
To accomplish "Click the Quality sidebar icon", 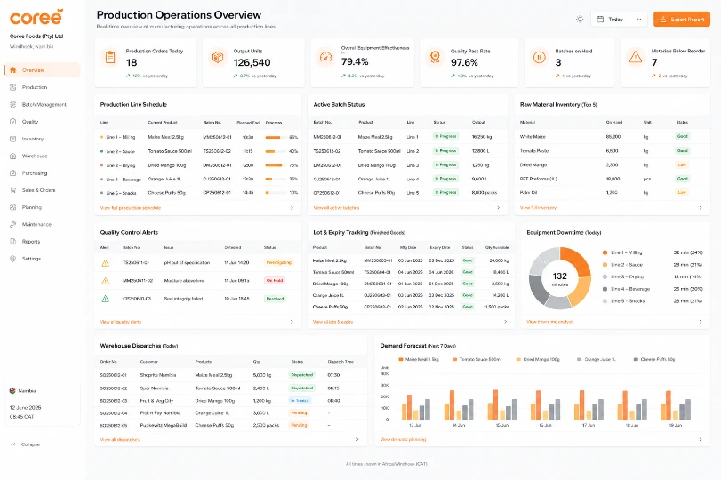I will click(12, 122).
